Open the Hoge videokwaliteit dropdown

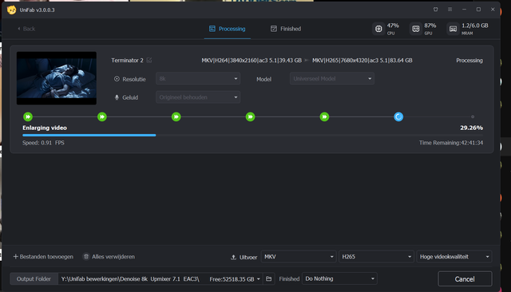pyautogui.click(x=454, y=257)
